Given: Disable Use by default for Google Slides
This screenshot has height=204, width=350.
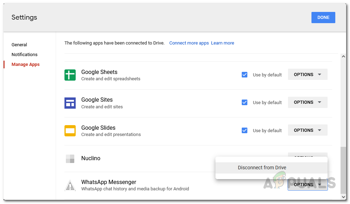Looking at the screenshot, I should 245,130.
